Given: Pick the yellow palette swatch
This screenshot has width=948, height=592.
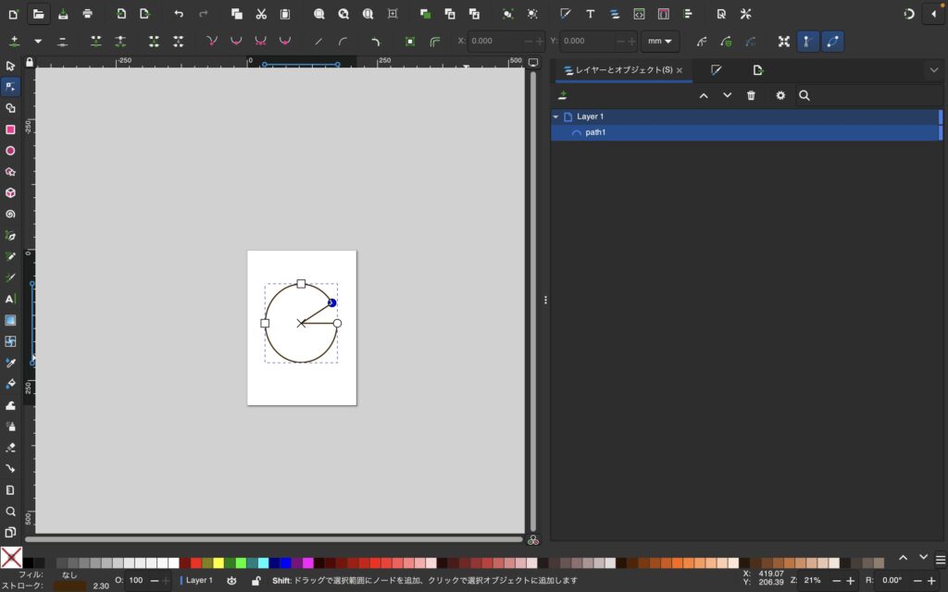Looking at the screenshot, I should (218, 563).
